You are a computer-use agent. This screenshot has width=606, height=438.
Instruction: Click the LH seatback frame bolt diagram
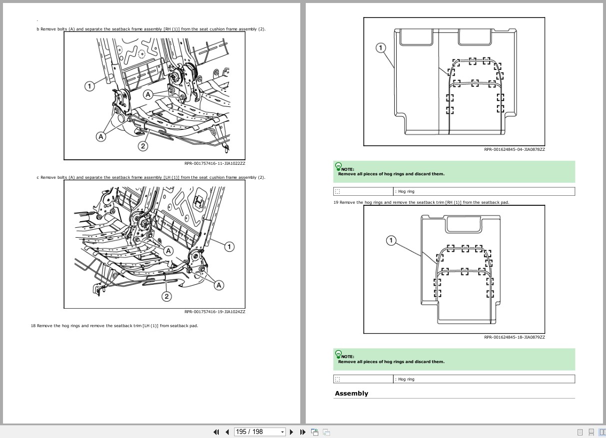click(154, 244)
